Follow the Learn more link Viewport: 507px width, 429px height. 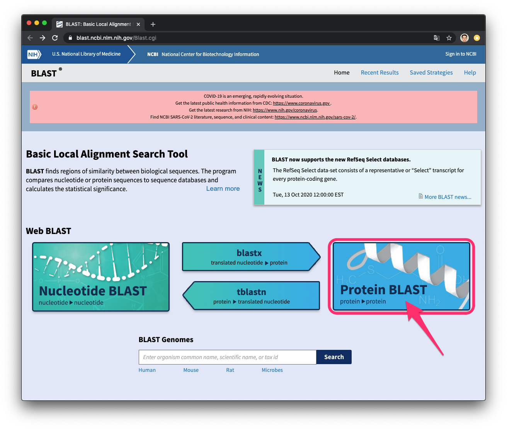pos(223,188)
